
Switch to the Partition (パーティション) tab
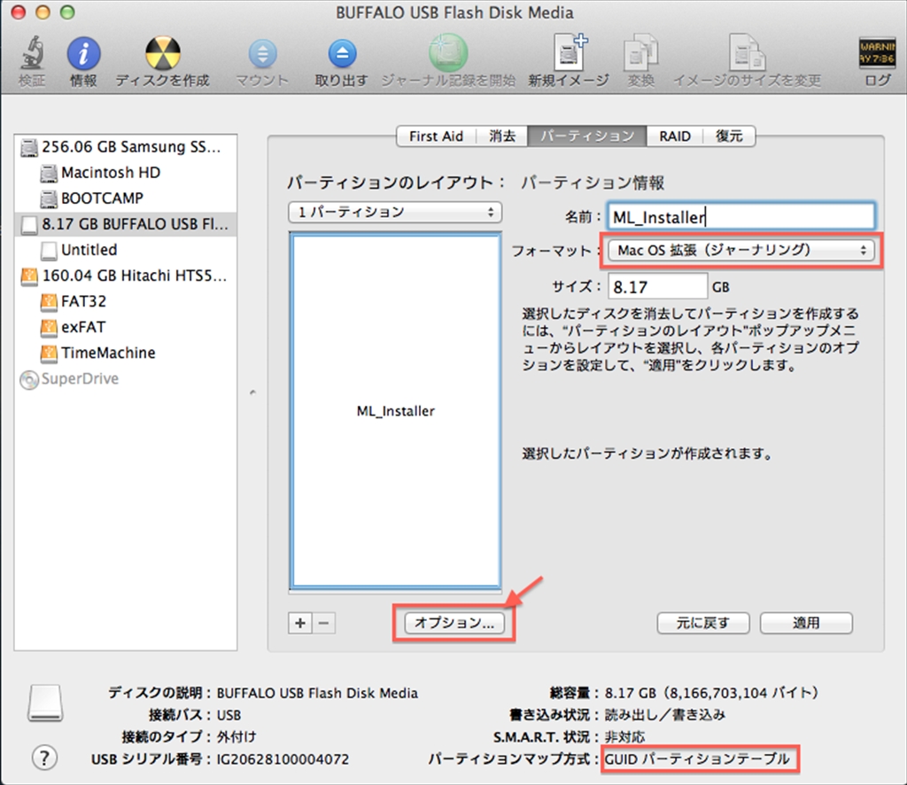pos(587,136)
